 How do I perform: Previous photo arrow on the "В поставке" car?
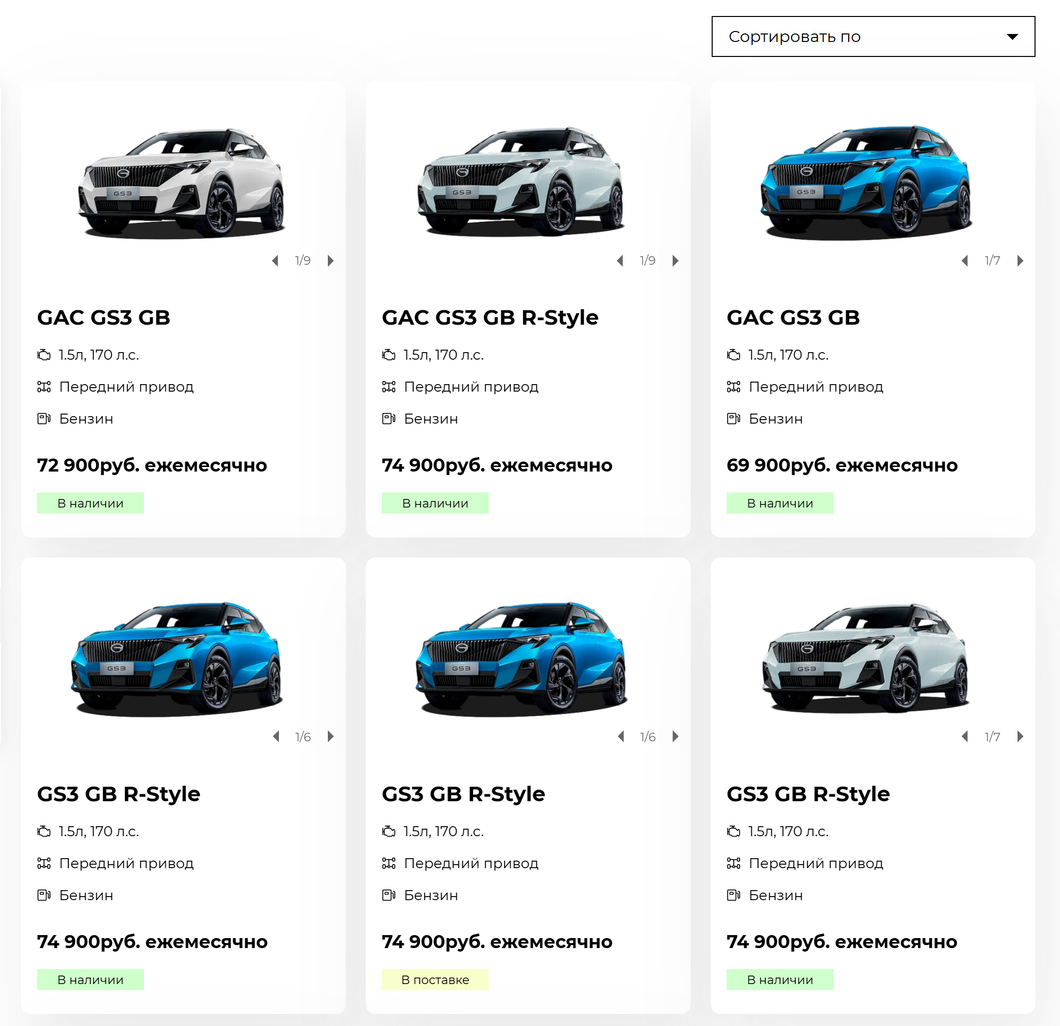pos(621,736)
